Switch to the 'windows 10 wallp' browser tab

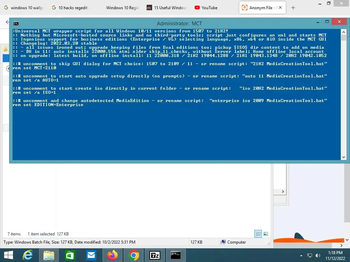pos(24,8)
